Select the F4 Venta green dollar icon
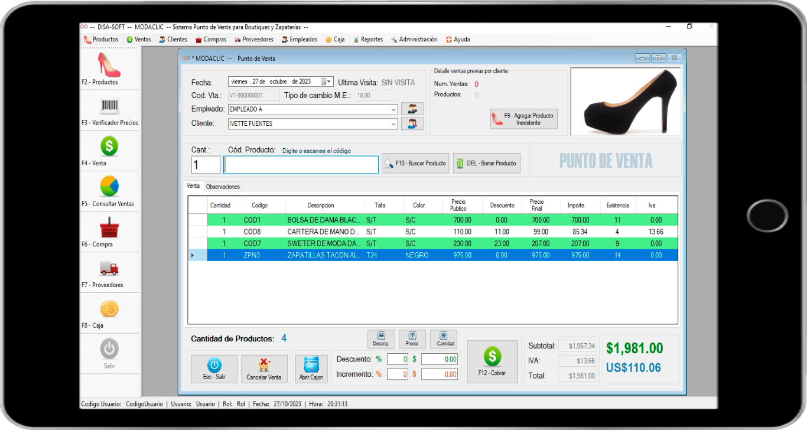The width and height of the screenshot is (807, 430). click(109, 146)
